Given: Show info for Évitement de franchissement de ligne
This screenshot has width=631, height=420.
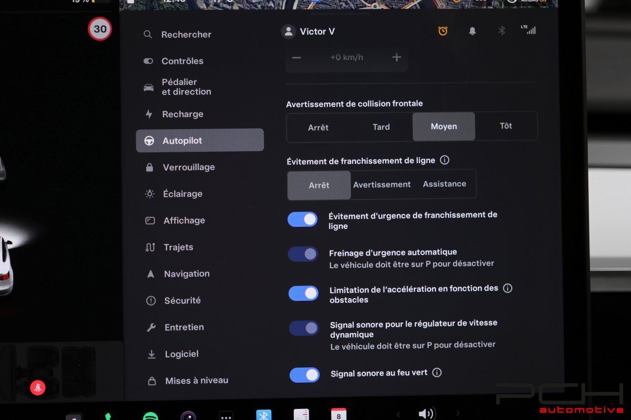Looking at the screenshot, I should pos(444,160).
